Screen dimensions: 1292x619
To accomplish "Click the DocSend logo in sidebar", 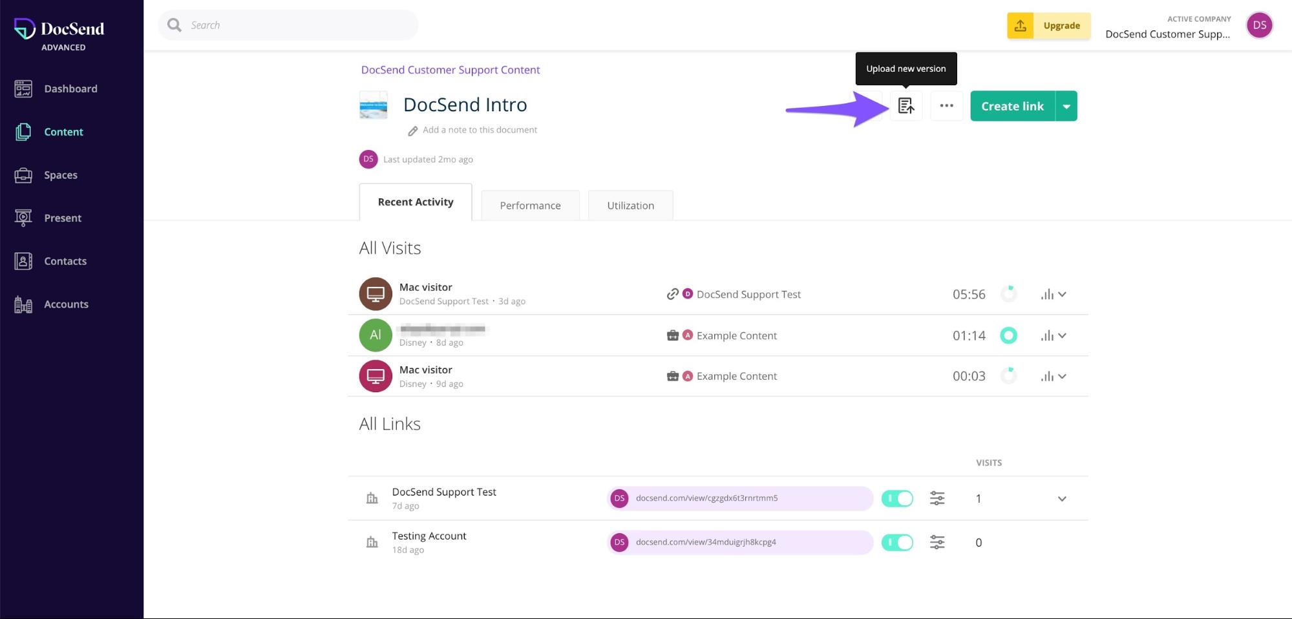I will pyautogui.click(x=59, y=29).
